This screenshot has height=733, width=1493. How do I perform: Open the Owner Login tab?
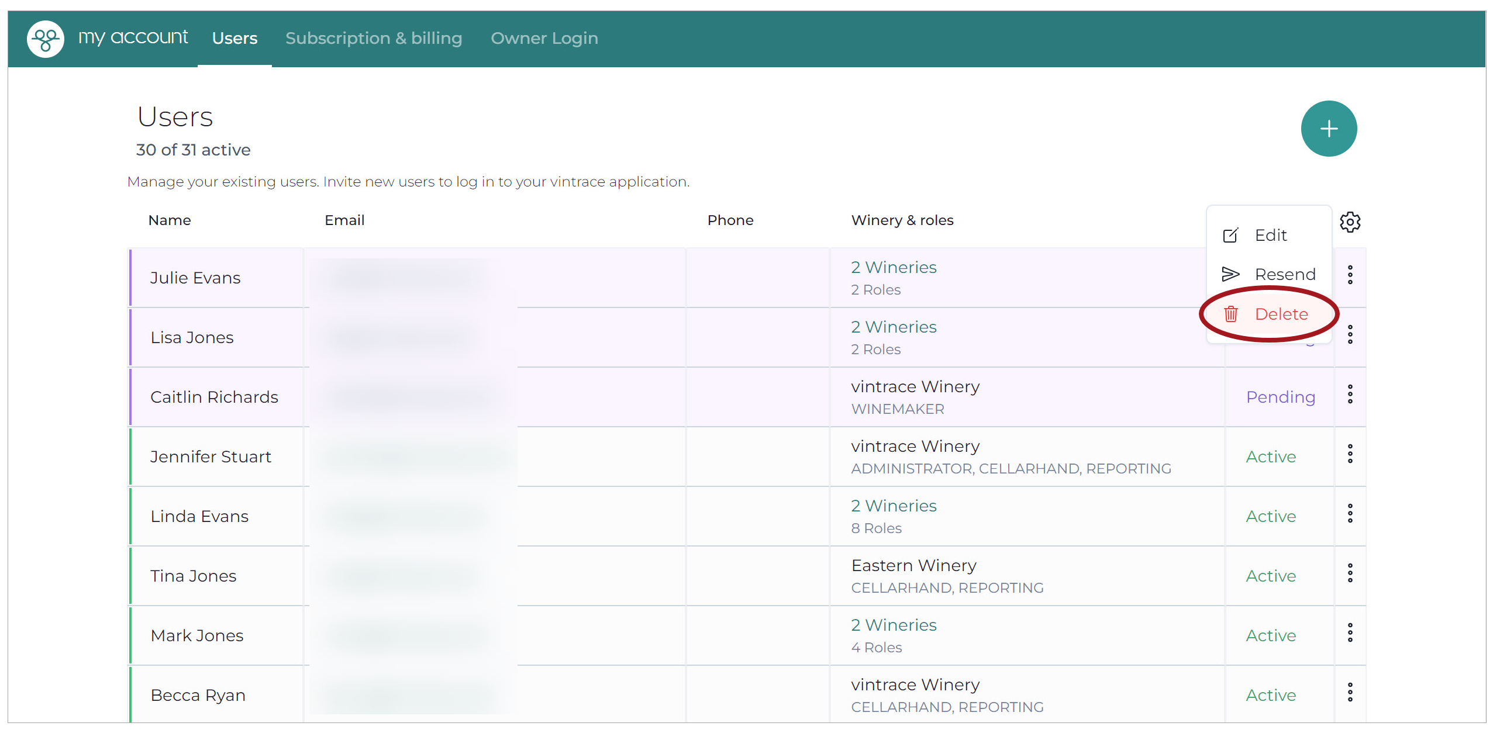pos(544,39)
